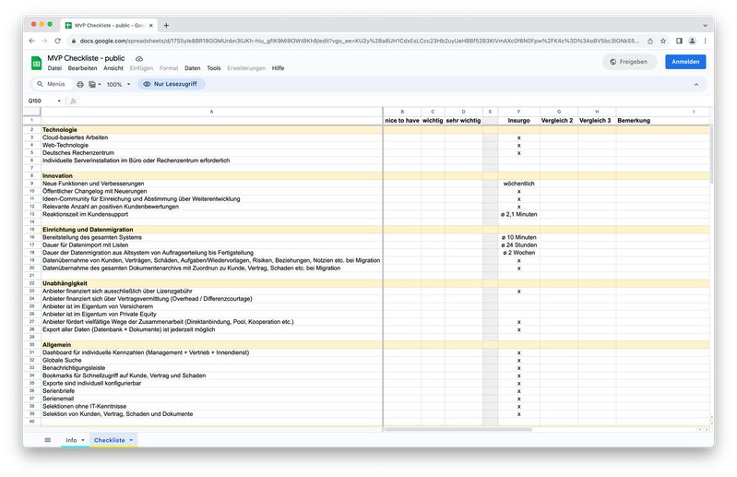Bookmark this page with star icon
Screen dimensions: 737x477
662,41
